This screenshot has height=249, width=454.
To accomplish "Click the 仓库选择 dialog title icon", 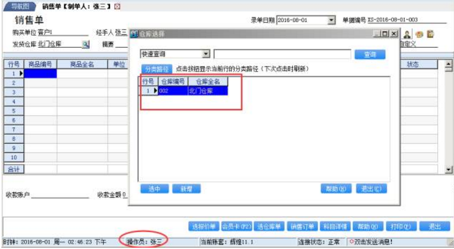I will [x=134, y=34].
